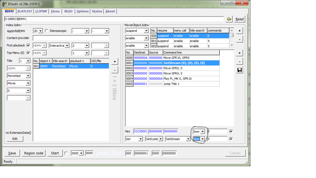The image size is (316, 178).
Task: Remove title using minus button in index panel
Action: [x=115, y=70]
